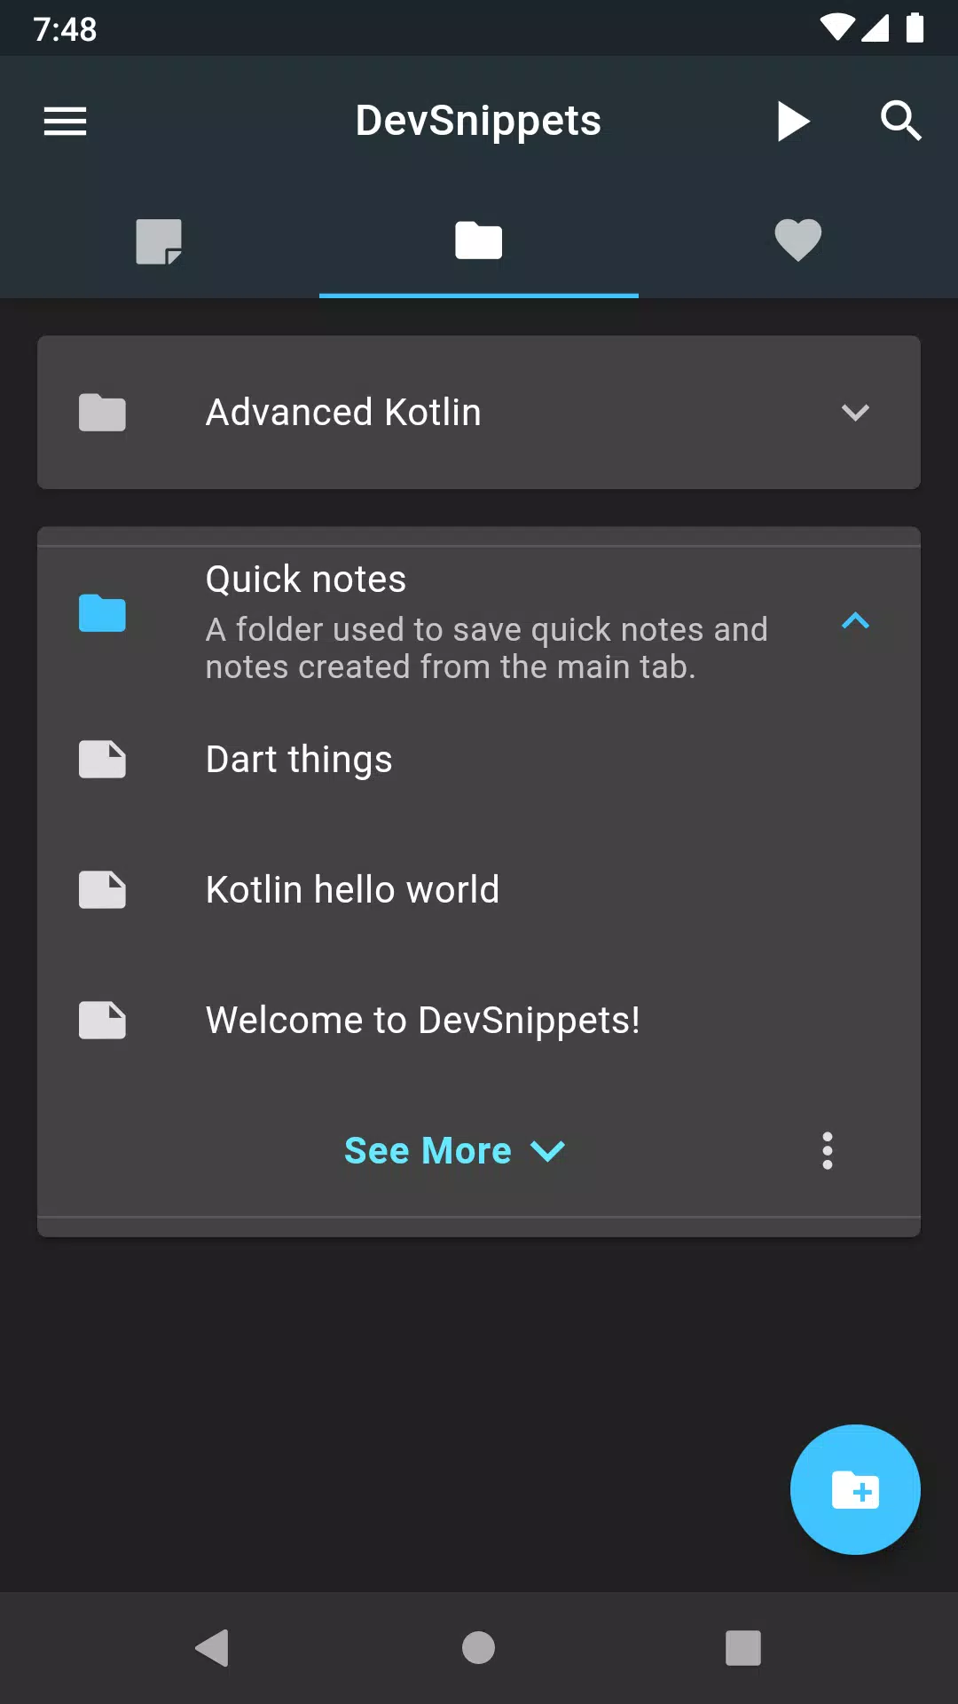Collapse the Quick notes folder chevron
Image resolution: width=958 pixels, height=1704 pixels.
tap(855, 621)
